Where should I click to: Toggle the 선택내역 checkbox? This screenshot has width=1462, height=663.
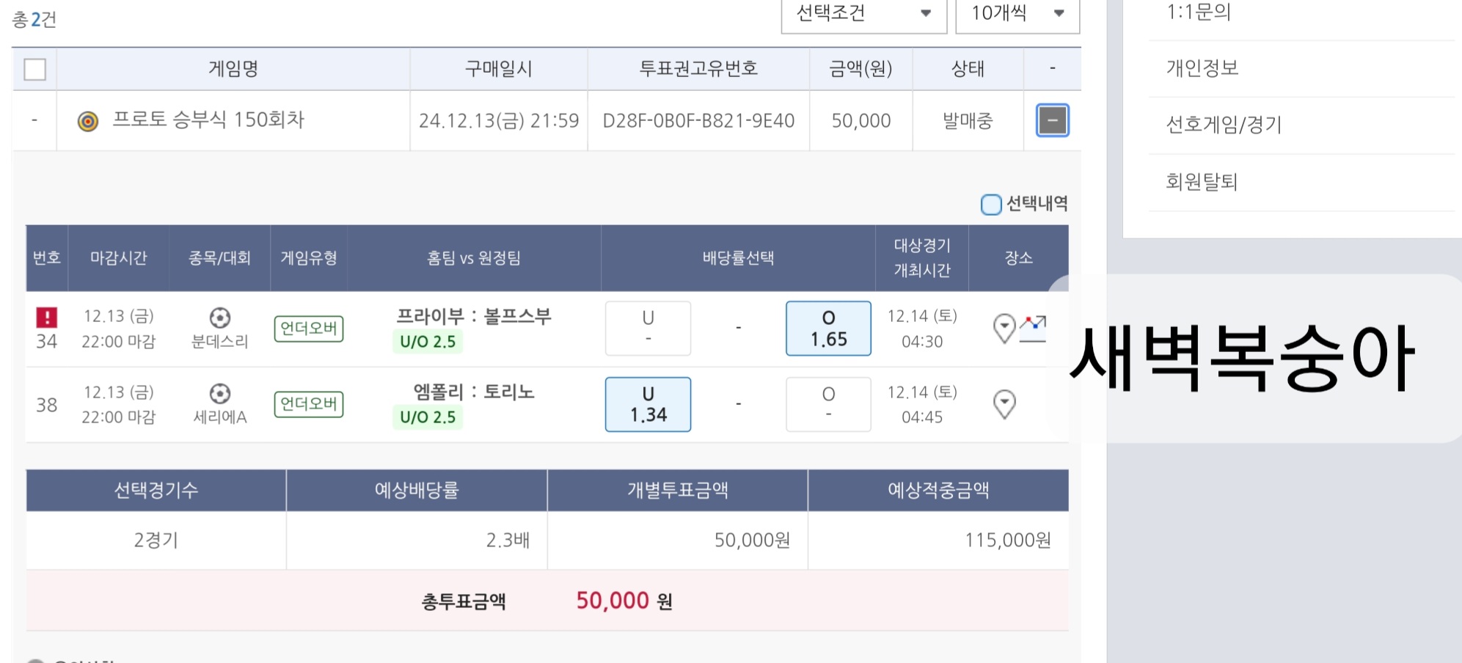990,204
